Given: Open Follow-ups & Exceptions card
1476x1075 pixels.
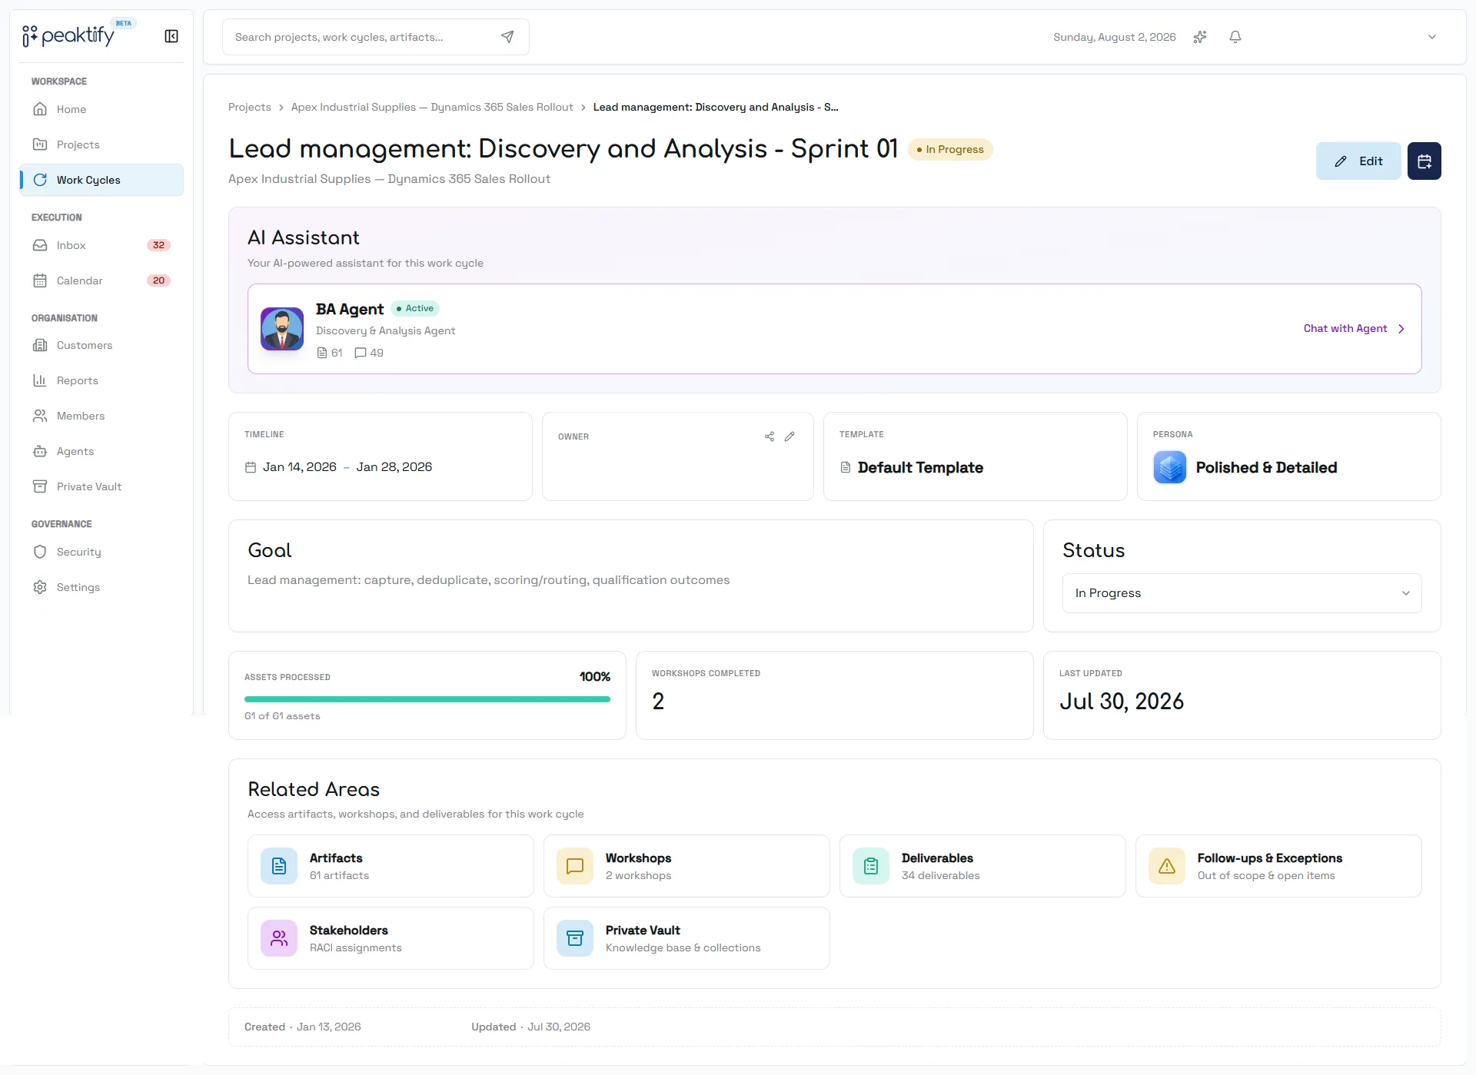Looking at the screenshot, I should pos(1278,866).
